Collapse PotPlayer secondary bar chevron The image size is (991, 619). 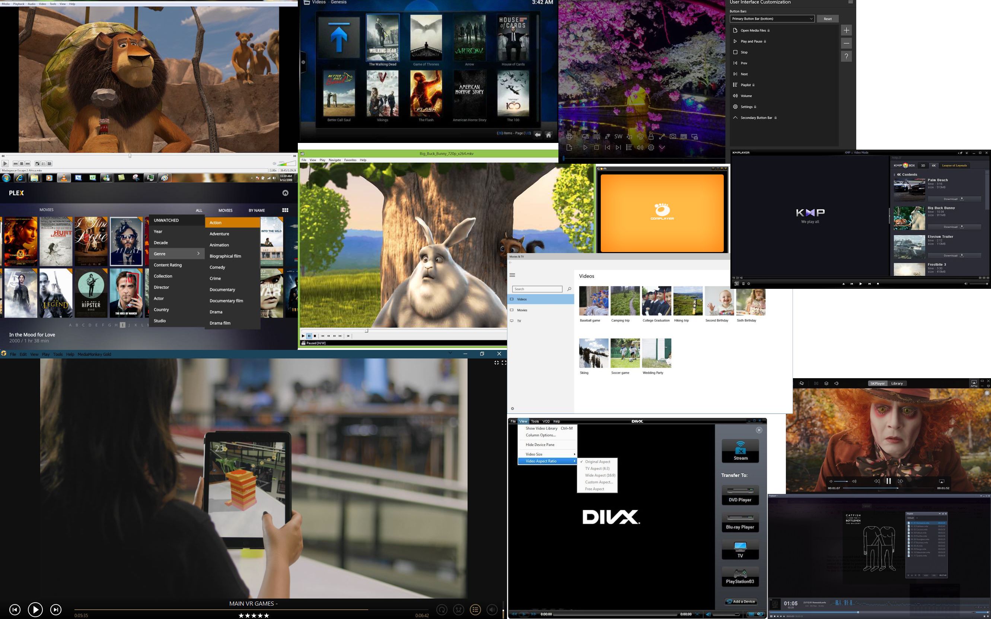click(x=662, y=147)
